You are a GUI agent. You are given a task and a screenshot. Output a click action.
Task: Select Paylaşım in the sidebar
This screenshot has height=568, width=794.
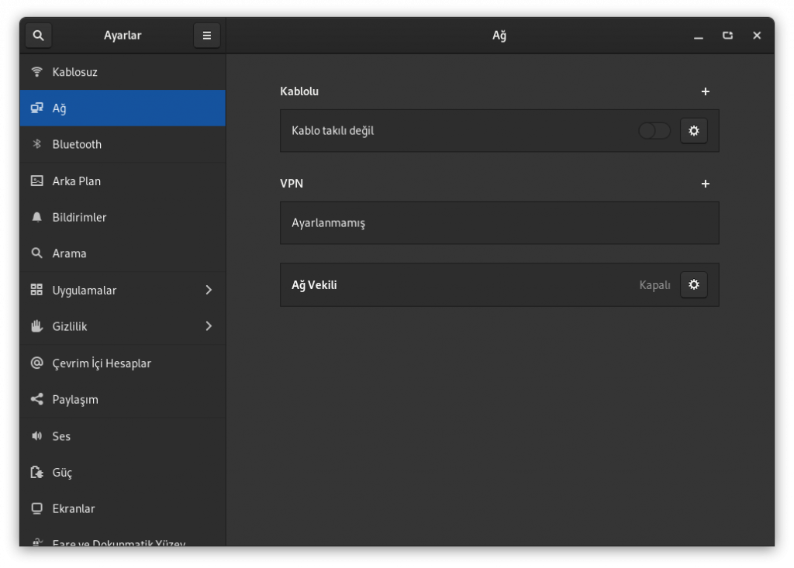(75, 400)
